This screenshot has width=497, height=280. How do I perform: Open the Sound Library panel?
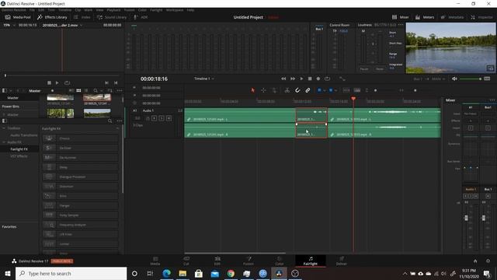pos(112,17)
